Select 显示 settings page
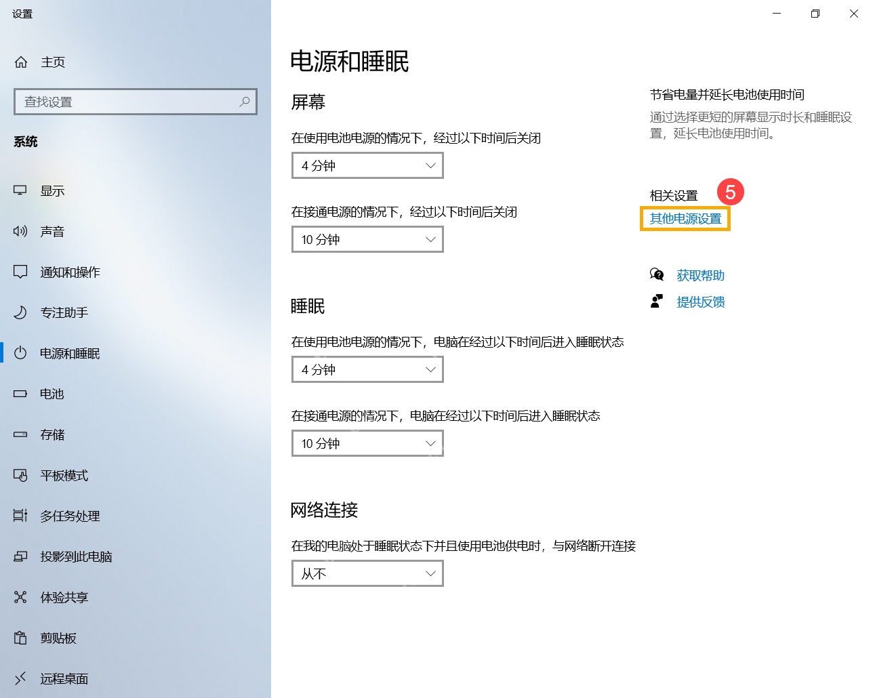873x698 pixels. 136,191
